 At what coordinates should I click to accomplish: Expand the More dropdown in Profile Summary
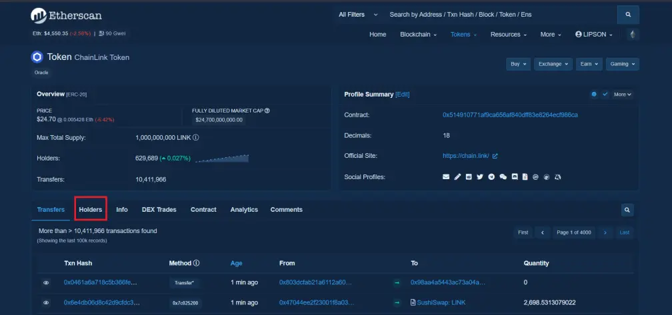tap(622, 94)
